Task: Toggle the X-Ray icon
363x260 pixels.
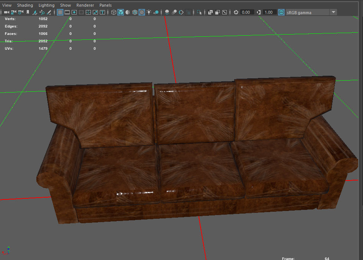Action: [x=210, y=12]
